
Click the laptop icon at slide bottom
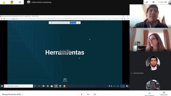65,80
